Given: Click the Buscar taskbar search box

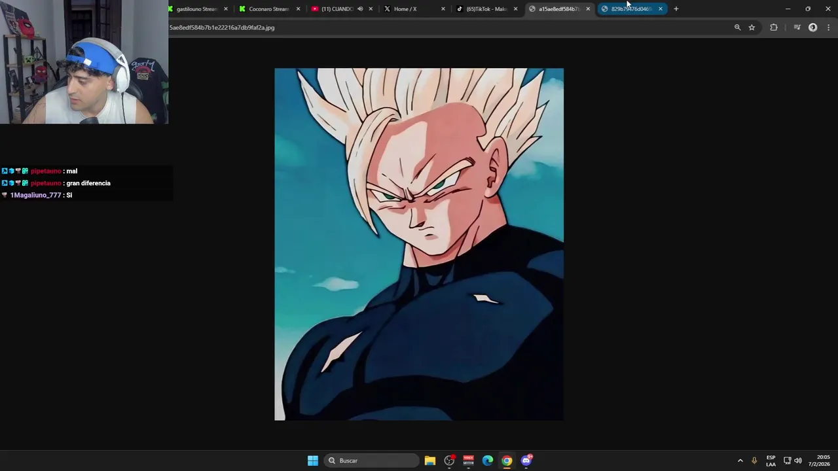Looking at the screenshot, I should click(x=371, y=461).
